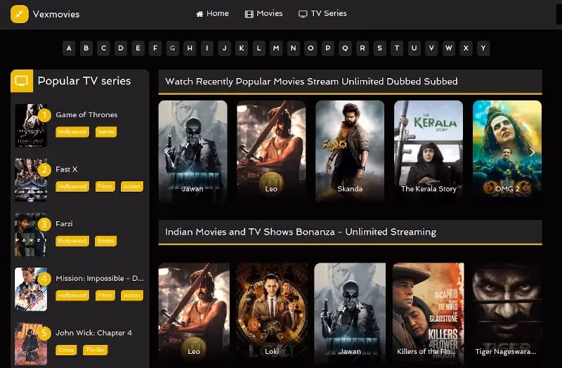The image size is (562, 368).
Task: Select Crime tag under John Wick
Action: (x=66, y=350)
